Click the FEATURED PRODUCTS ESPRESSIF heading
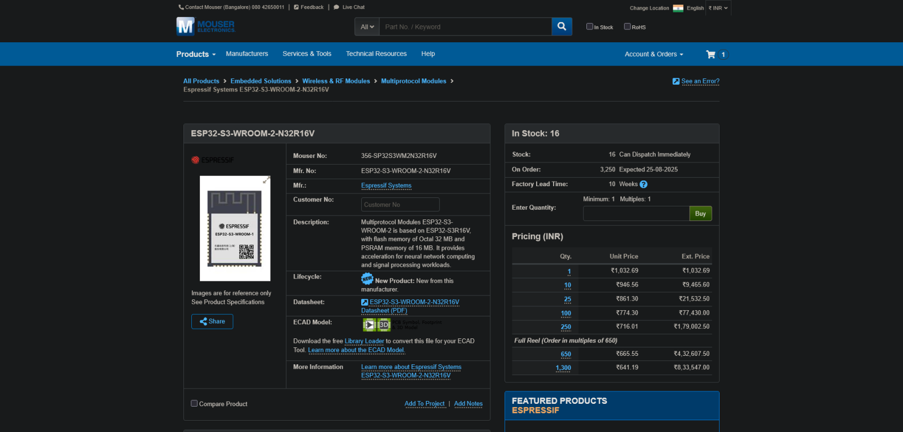The width and height of the screenshot is (903, 432). [559, 405]
